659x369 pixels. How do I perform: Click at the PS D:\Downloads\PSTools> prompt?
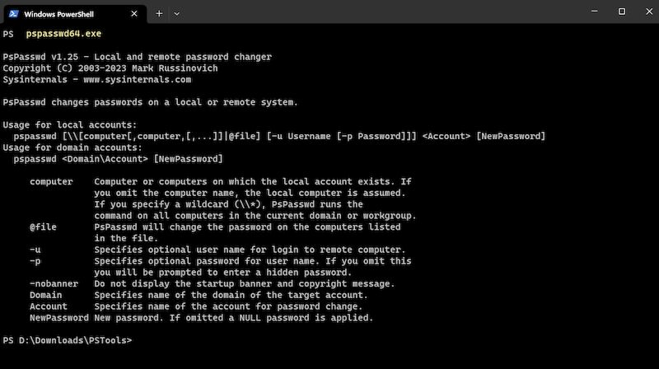tap(67, 340)
